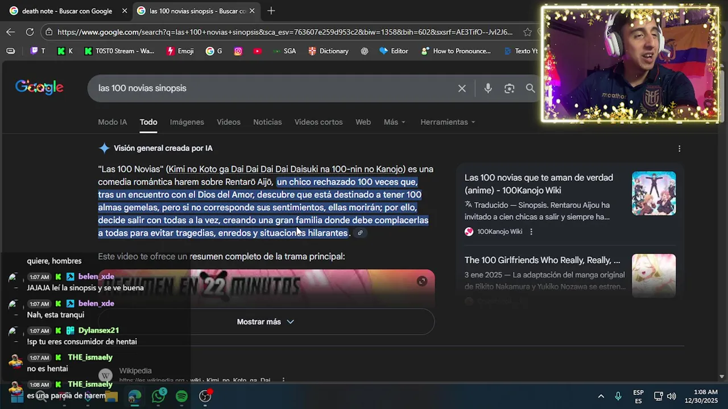Open OBS Studio from taskbar
This screenshot has width=728, height=409.
click(x=205, y=397)
